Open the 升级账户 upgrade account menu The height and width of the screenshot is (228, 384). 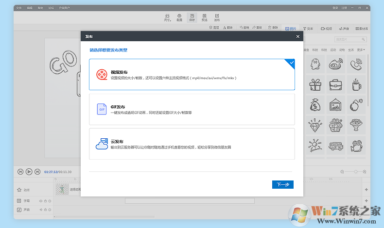pos(65,8)
